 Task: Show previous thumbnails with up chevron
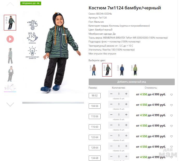[10, 4]
